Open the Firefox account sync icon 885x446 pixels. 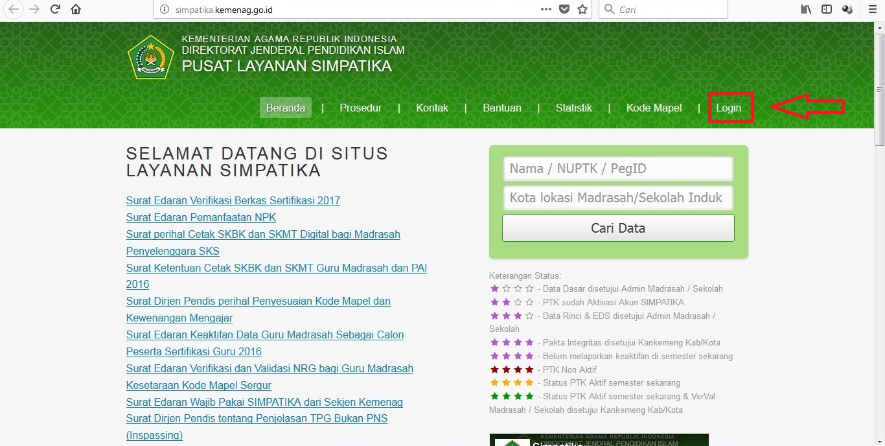[x=847, y=10]
